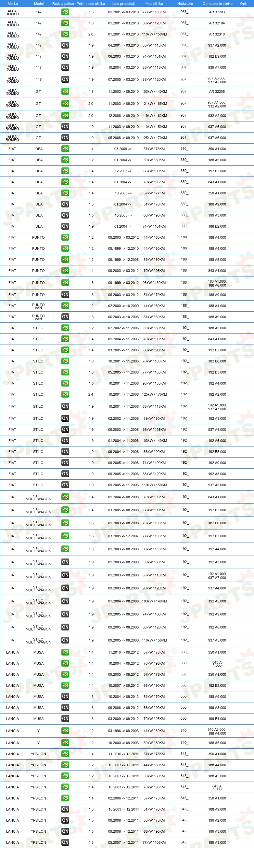Select engine code 840 A3.000, 188 A4.000
This screenshot has width=254, height=848.
(217, 731)
